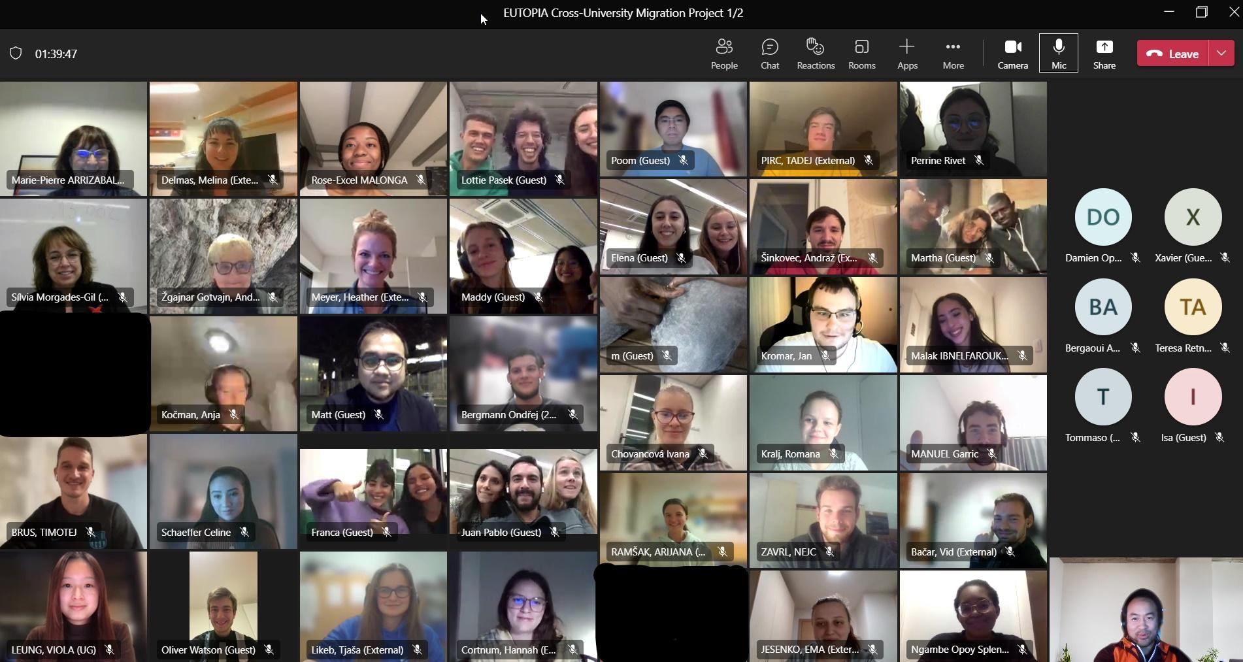
Task: Open the More options menu
Action: [953, 54]
